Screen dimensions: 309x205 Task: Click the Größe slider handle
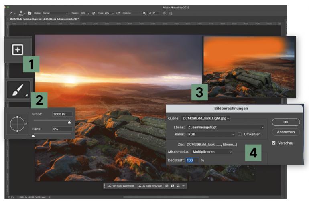[69, 122]
